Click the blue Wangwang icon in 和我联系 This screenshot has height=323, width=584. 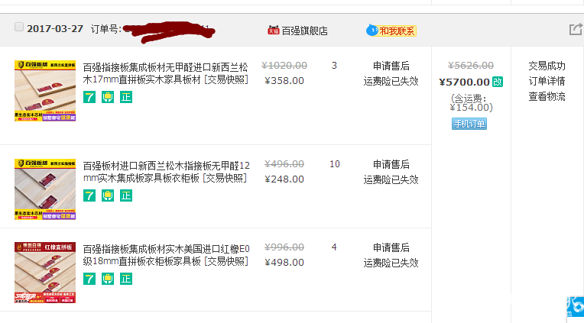pyautogui.click(x=373, y=31)
